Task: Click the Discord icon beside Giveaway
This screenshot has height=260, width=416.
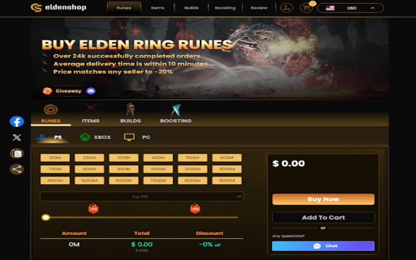Action: click(x=90, y=91)
